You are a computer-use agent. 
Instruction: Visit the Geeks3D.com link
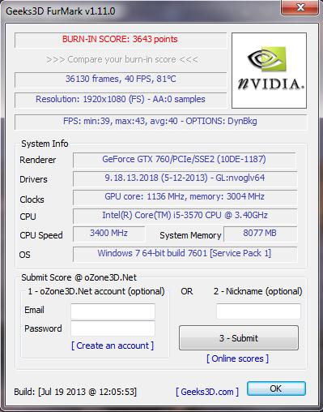point(207,392)
